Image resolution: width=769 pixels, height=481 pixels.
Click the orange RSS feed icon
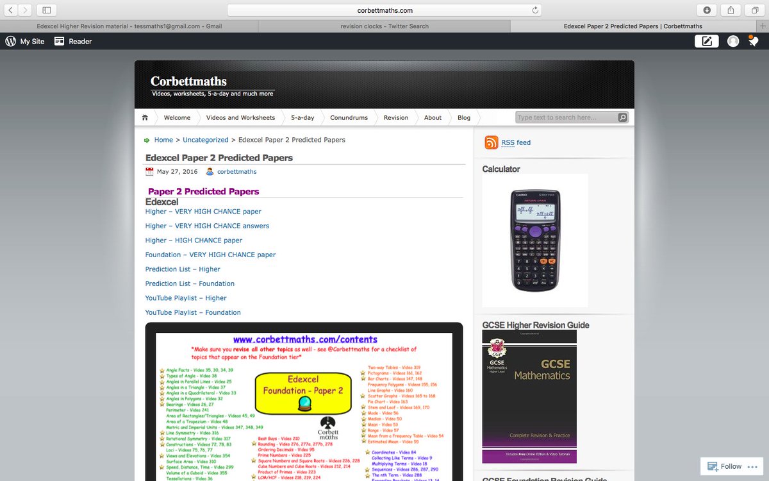[x=492, y=142]
